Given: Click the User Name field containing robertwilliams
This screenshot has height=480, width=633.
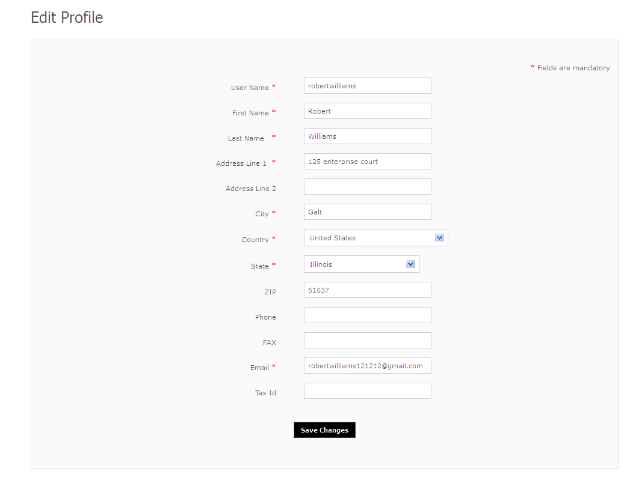Looking at the screenshot, I should tap(367, 86).
